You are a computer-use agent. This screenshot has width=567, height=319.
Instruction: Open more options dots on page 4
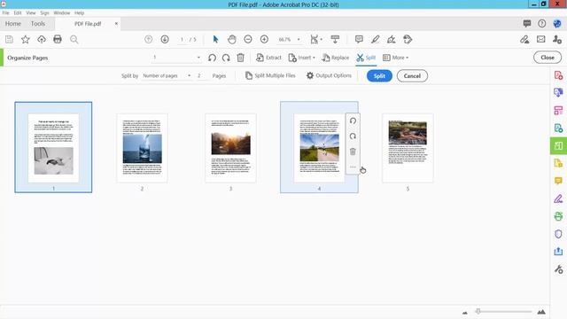353,167
